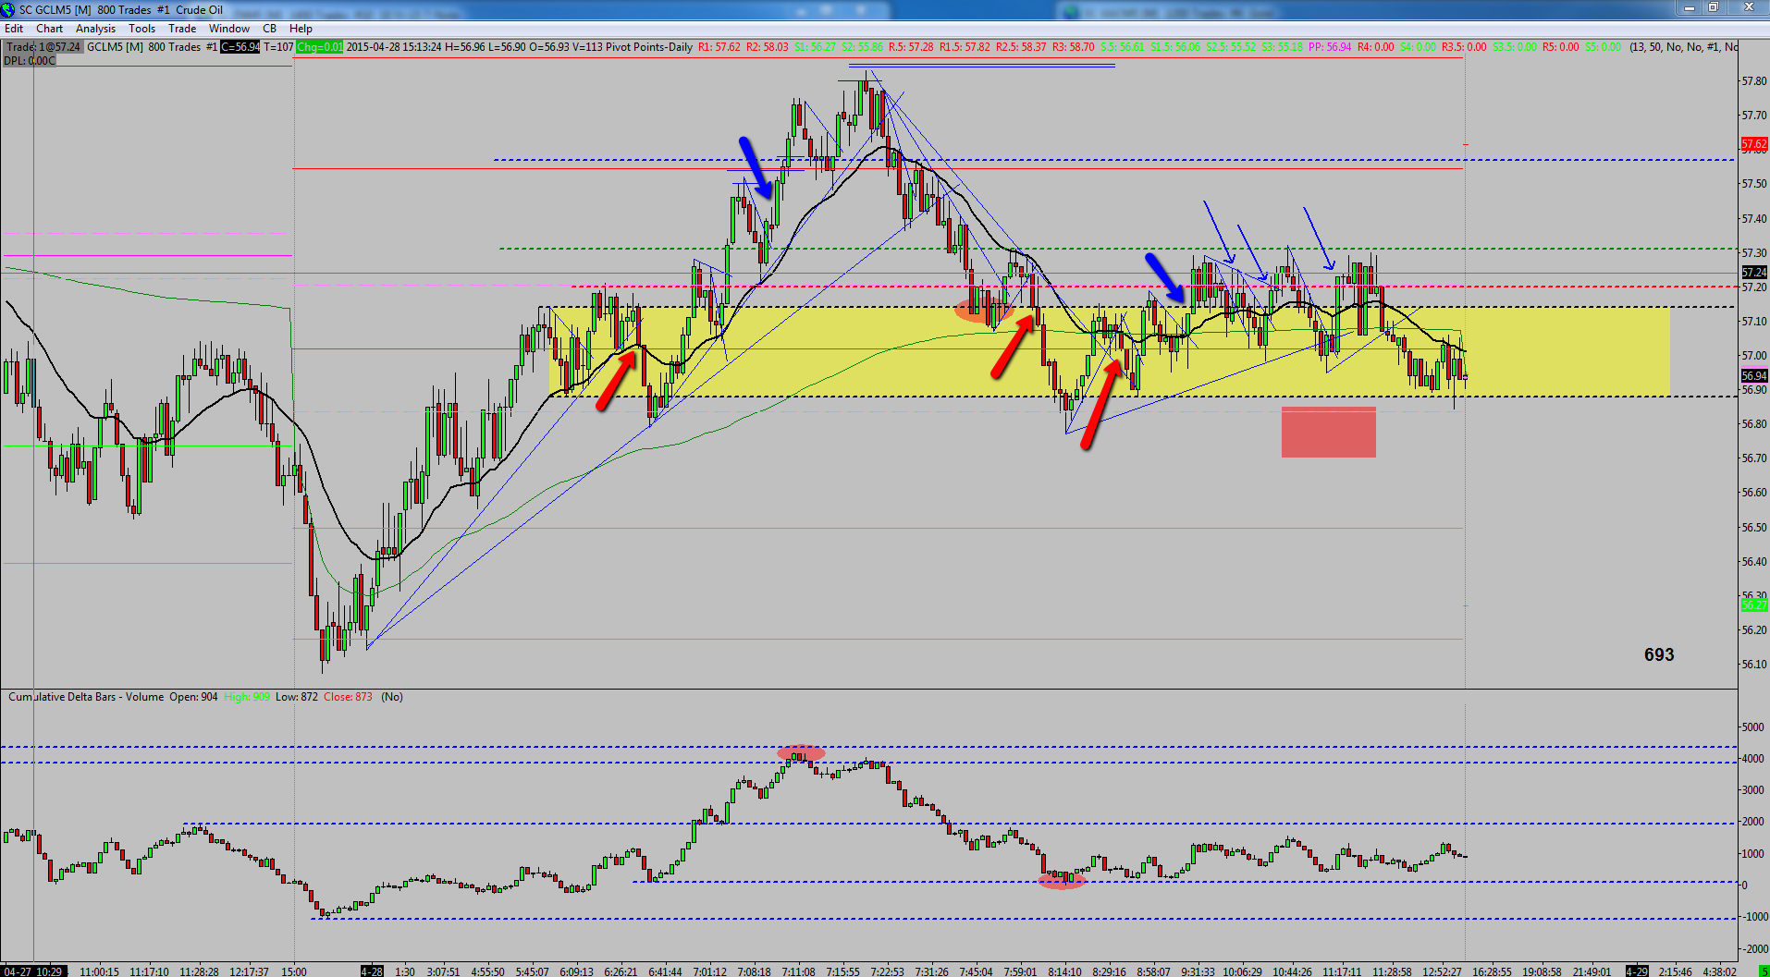1770x977 pixels.
Task: Click the black 57.24 price tag on scale
Action: 1754,273
